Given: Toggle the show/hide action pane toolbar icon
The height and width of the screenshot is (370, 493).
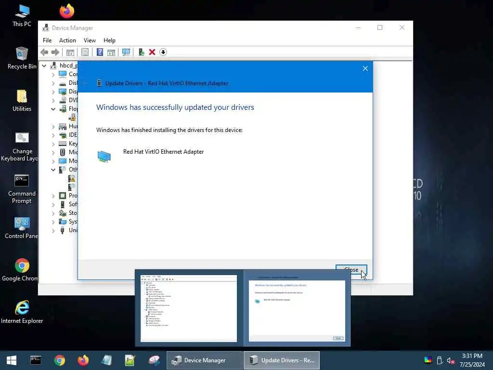Looking at the screenshot, I should (111, 52).
